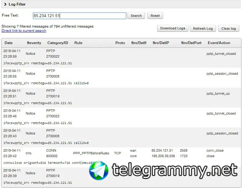The image size is (243, 189).
Task: Click the Free Text search input field
Action: pos(80,16)
